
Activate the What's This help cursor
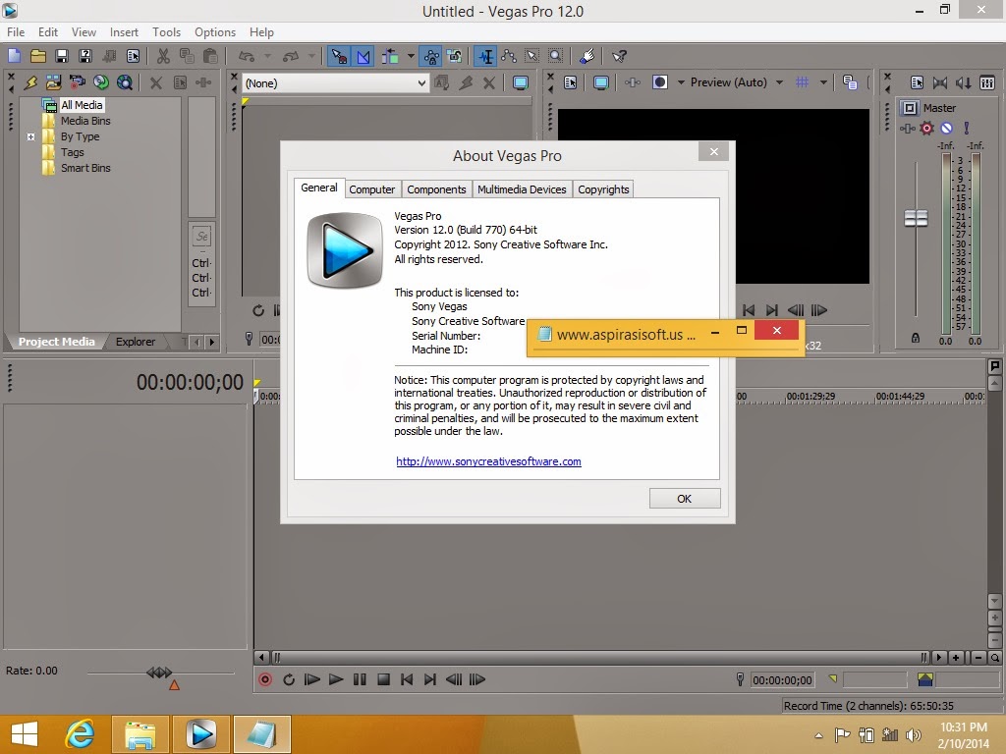click(x=619, y=56)
